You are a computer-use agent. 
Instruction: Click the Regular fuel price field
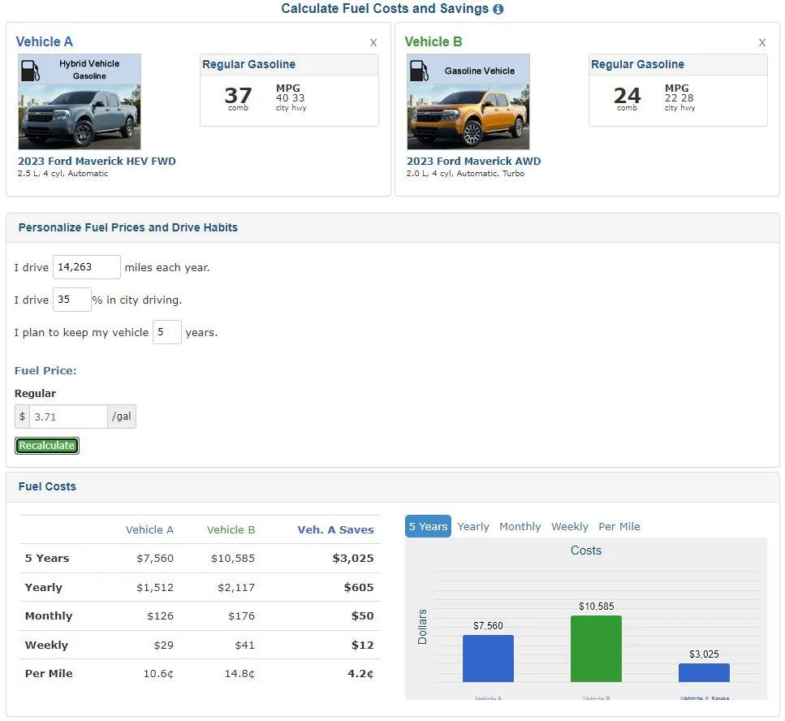pyautogui.click(x=68, y=417)
